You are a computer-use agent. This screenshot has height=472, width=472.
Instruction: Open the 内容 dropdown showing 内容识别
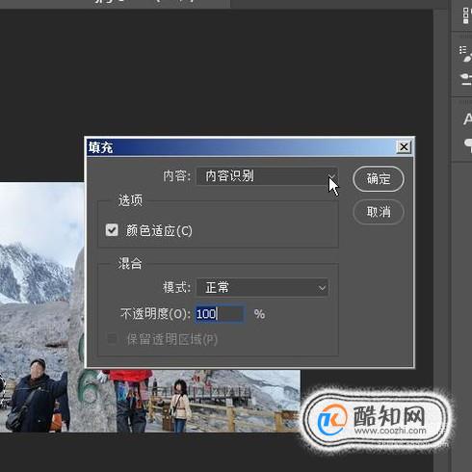pos(267,176)
